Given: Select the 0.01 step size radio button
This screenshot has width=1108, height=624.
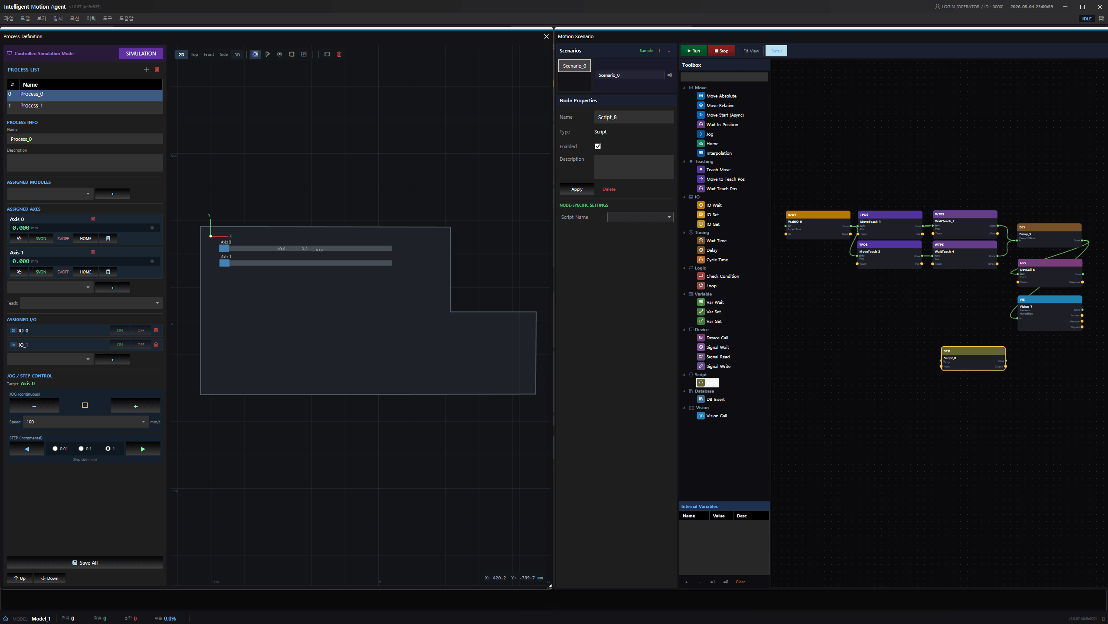Looking at the screenshot, I should coord(55,448).
